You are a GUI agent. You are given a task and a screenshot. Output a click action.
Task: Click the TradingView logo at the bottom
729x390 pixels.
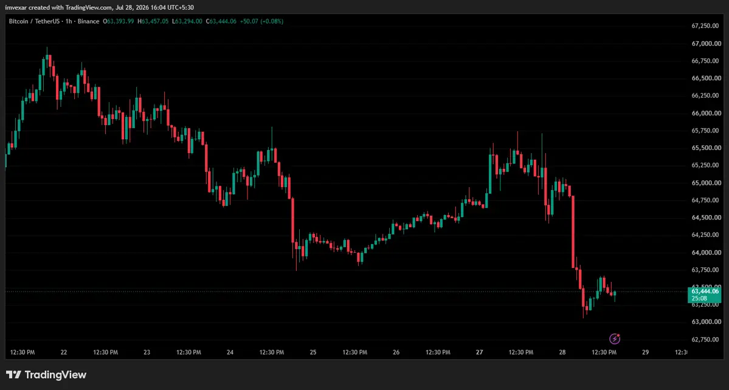coord(46,375)
